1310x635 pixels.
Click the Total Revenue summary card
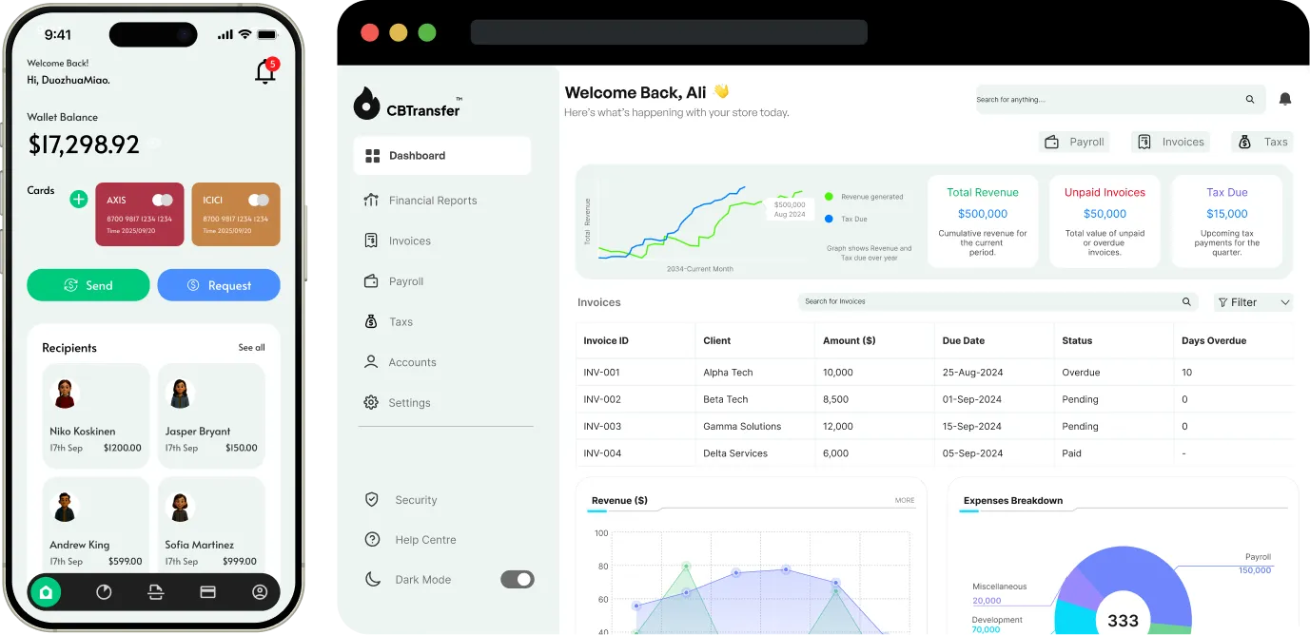click(x=983, y=221)
